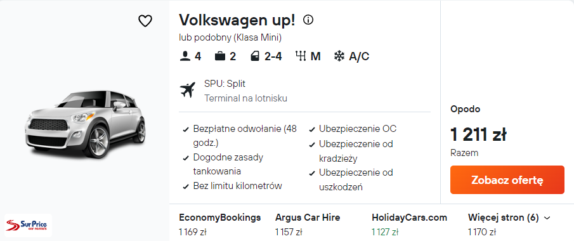Open the Argus Car Hire offer

[x=308, y=225]
